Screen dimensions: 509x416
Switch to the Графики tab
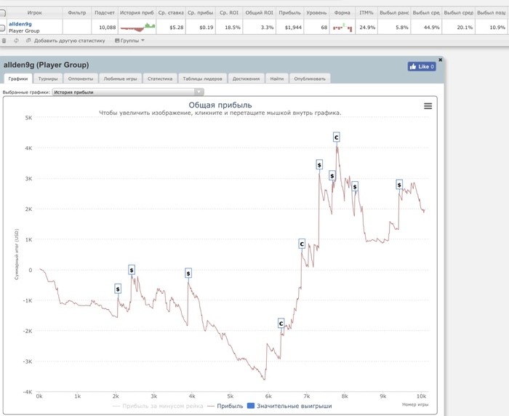pos(18,79)
